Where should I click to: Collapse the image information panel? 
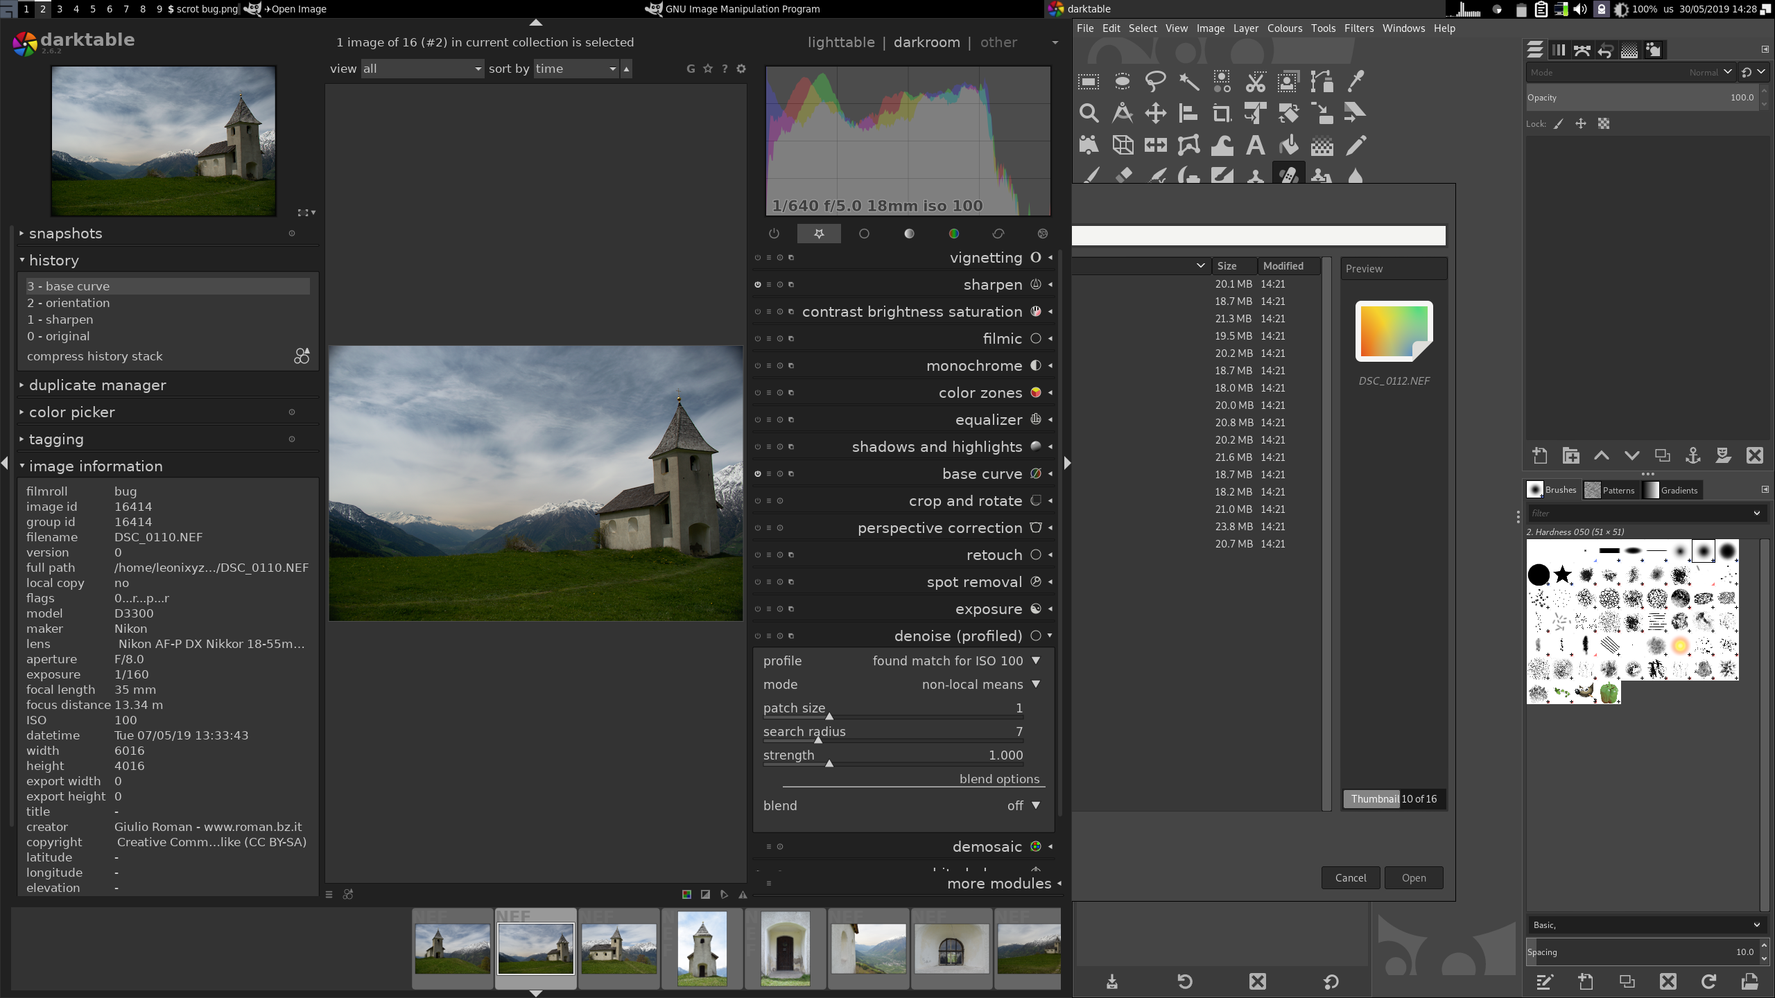96,466
